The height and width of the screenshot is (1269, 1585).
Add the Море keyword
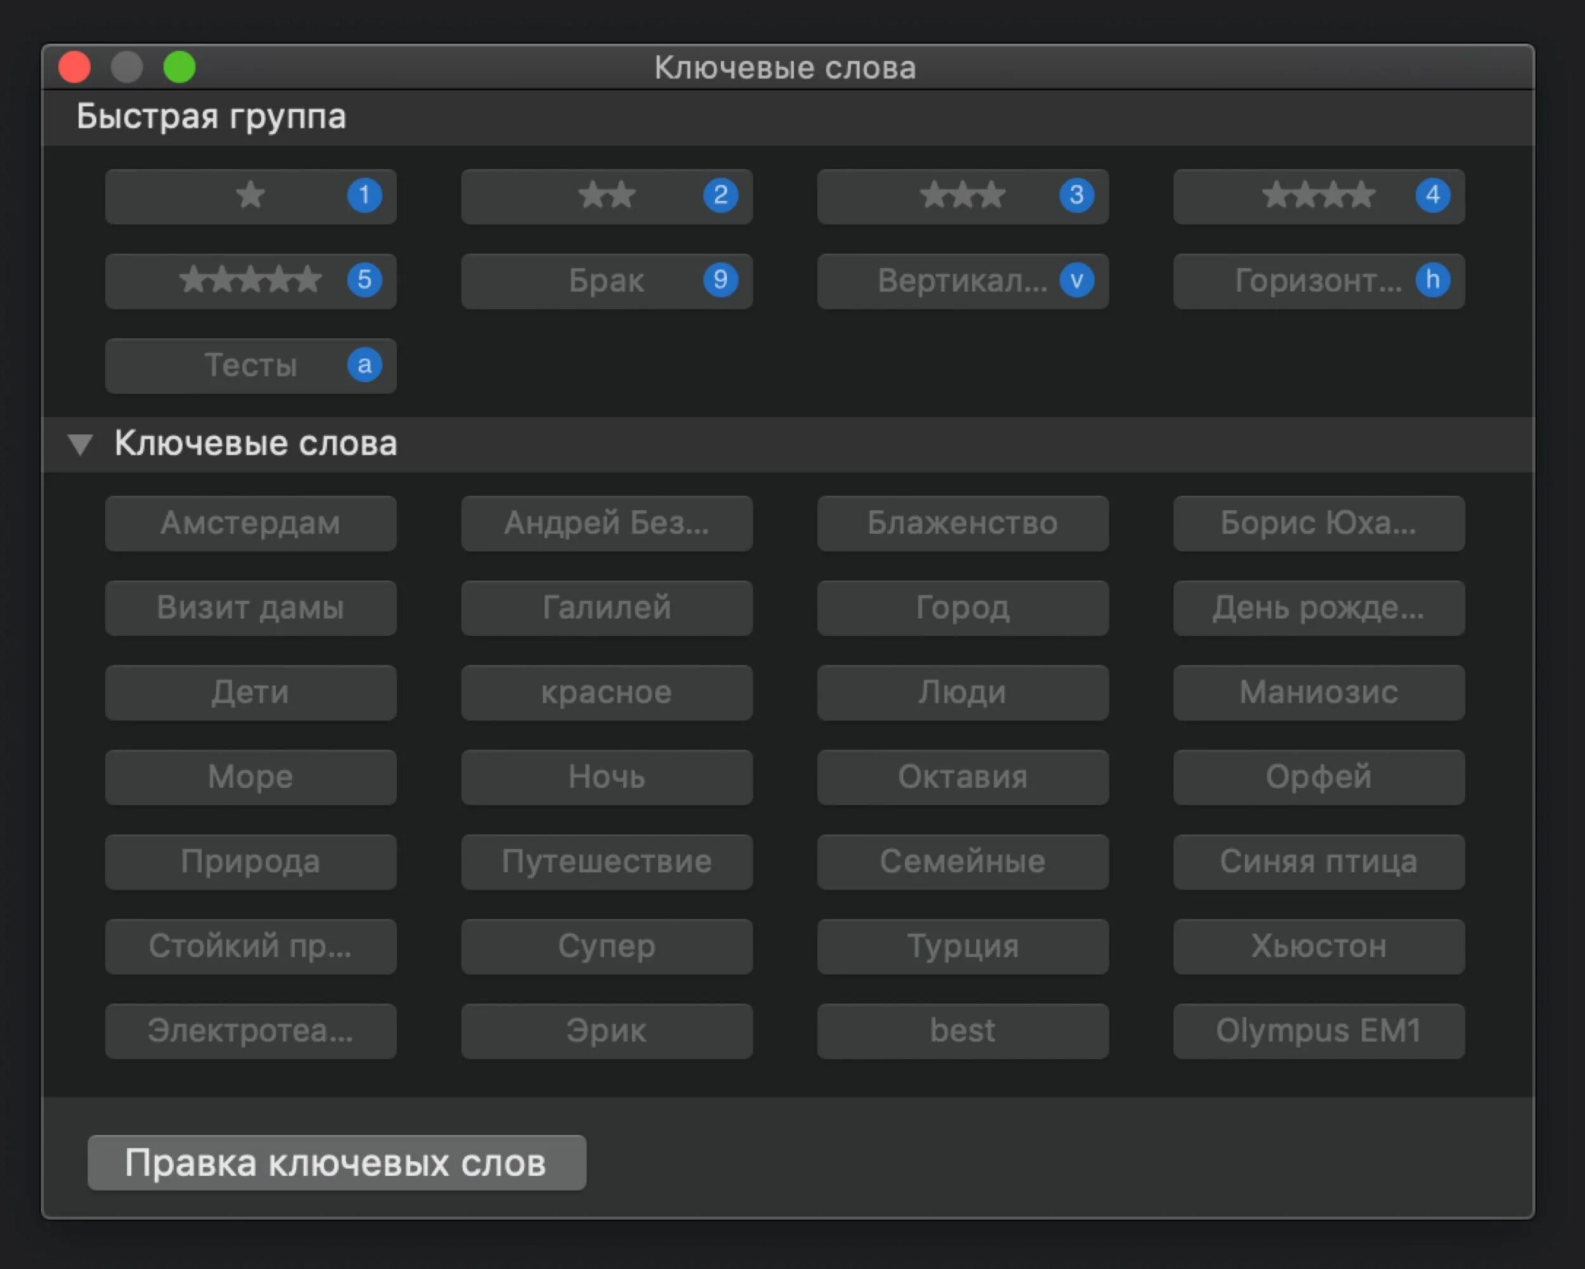[x=250, y=776]
